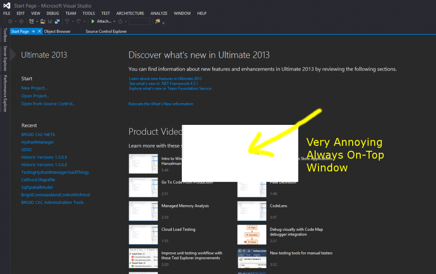Open the toolbar overflow options
The image size is (436, 274).
coord(163,23)
